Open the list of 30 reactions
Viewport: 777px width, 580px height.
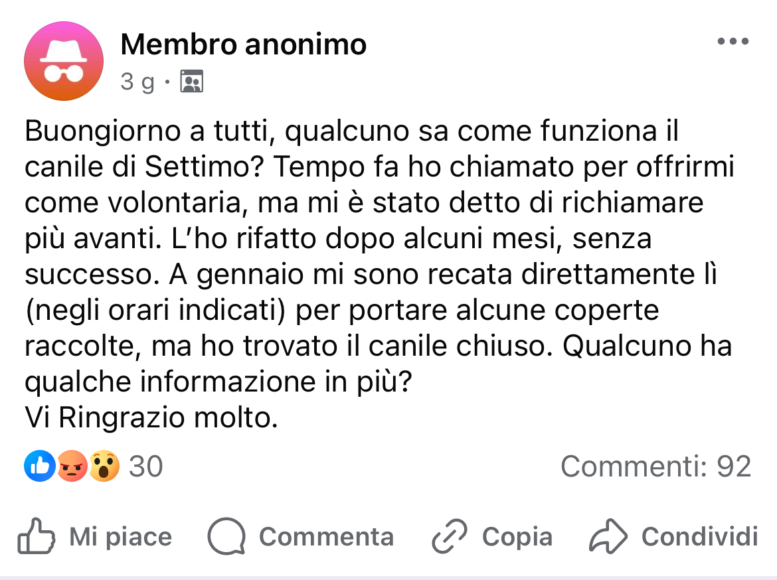click(145, 467)
